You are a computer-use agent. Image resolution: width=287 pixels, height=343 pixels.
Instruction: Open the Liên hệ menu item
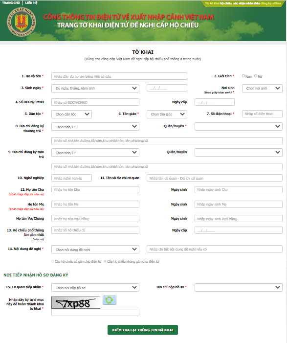(31, 3)
